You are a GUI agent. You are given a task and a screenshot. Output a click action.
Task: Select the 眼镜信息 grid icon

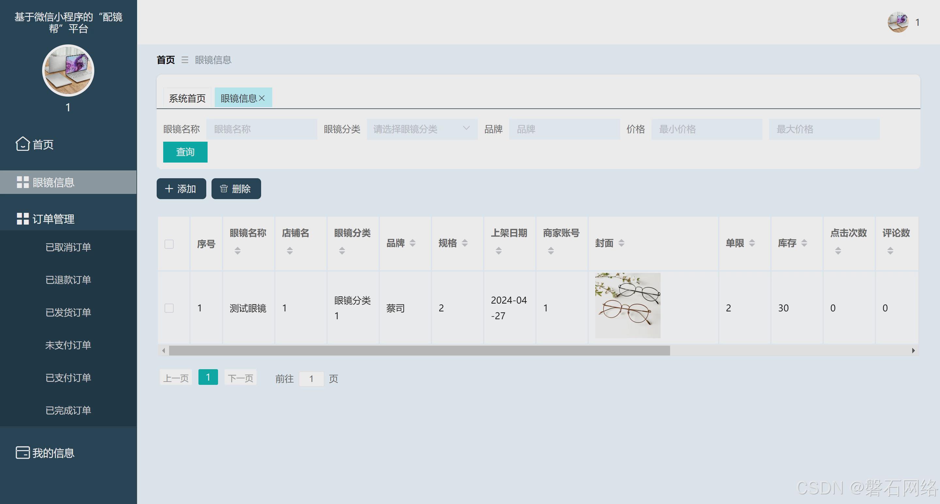click(23, 182)
